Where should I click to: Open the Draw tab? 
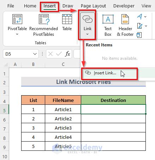68,6
